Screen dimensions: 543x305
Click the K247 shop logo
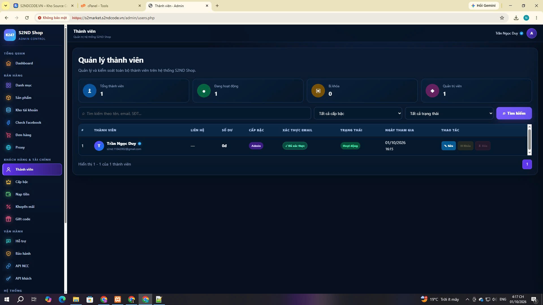tap(10, 35)
